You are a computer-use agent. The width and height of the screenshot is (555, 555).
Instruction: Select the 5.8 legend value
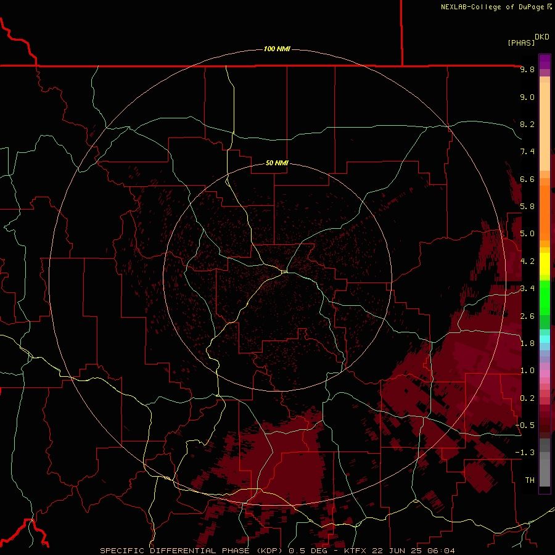pos(527,207)
